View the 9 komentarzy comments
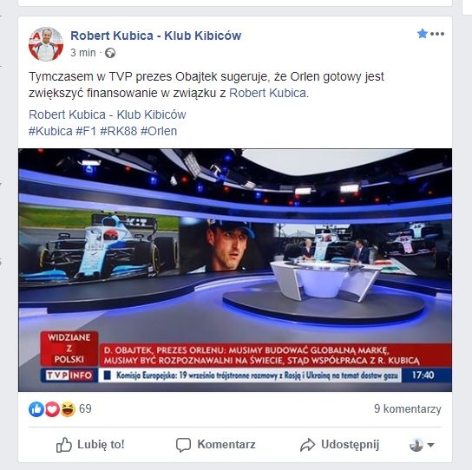 408,409
